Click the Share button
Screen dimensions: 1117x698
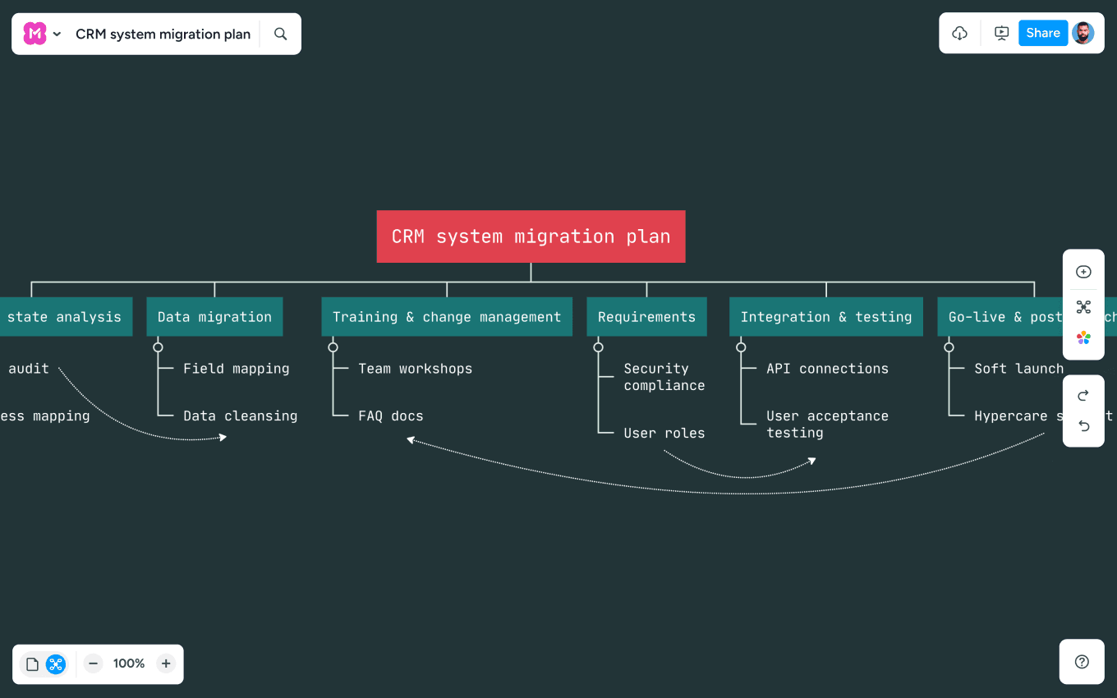pyautogui.click(x=1042, y=34)
